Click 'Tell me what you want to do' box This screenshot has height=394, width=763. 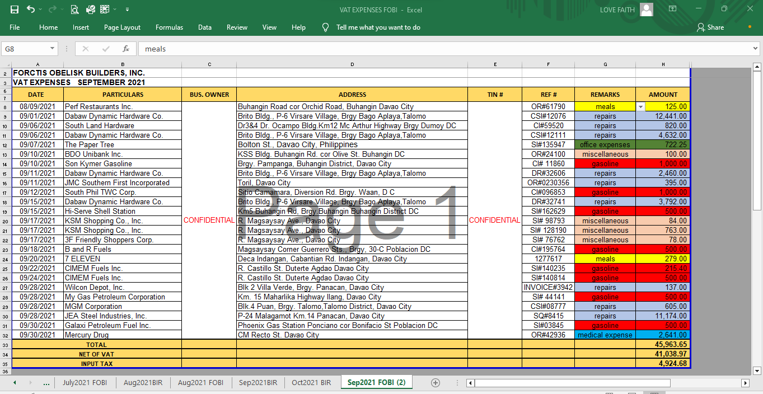tap(378, 27)
